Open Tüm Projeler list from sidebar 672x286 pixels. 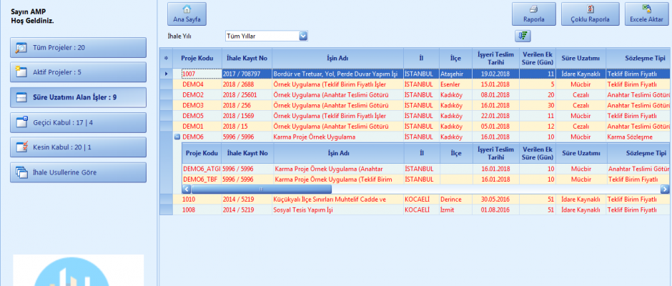coord(79,47)
